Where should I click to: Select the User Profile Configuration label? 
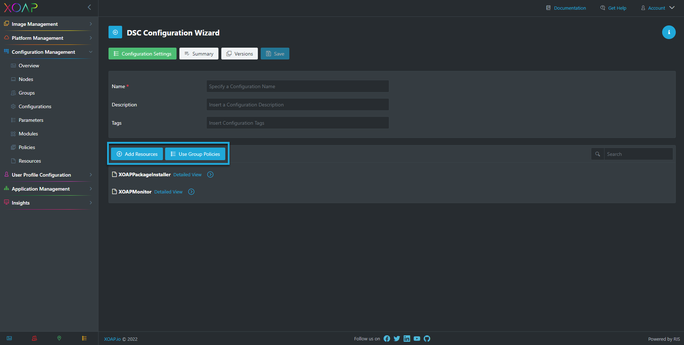(41, 175)
